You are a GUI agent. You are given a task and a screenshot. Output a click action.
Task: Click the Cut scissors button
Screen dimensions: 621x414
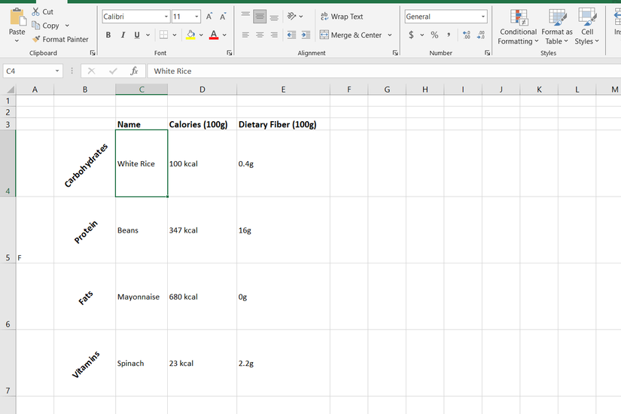43,12
